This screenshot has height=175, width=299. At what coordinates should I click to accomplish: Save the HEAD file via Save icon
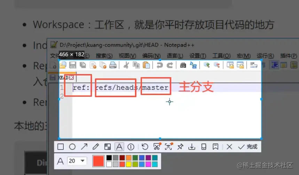(x=73, y=65)
